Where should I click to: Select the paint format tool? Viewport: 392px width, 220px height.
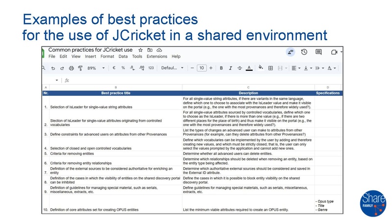pyautogui.click(x=80, y=68)
